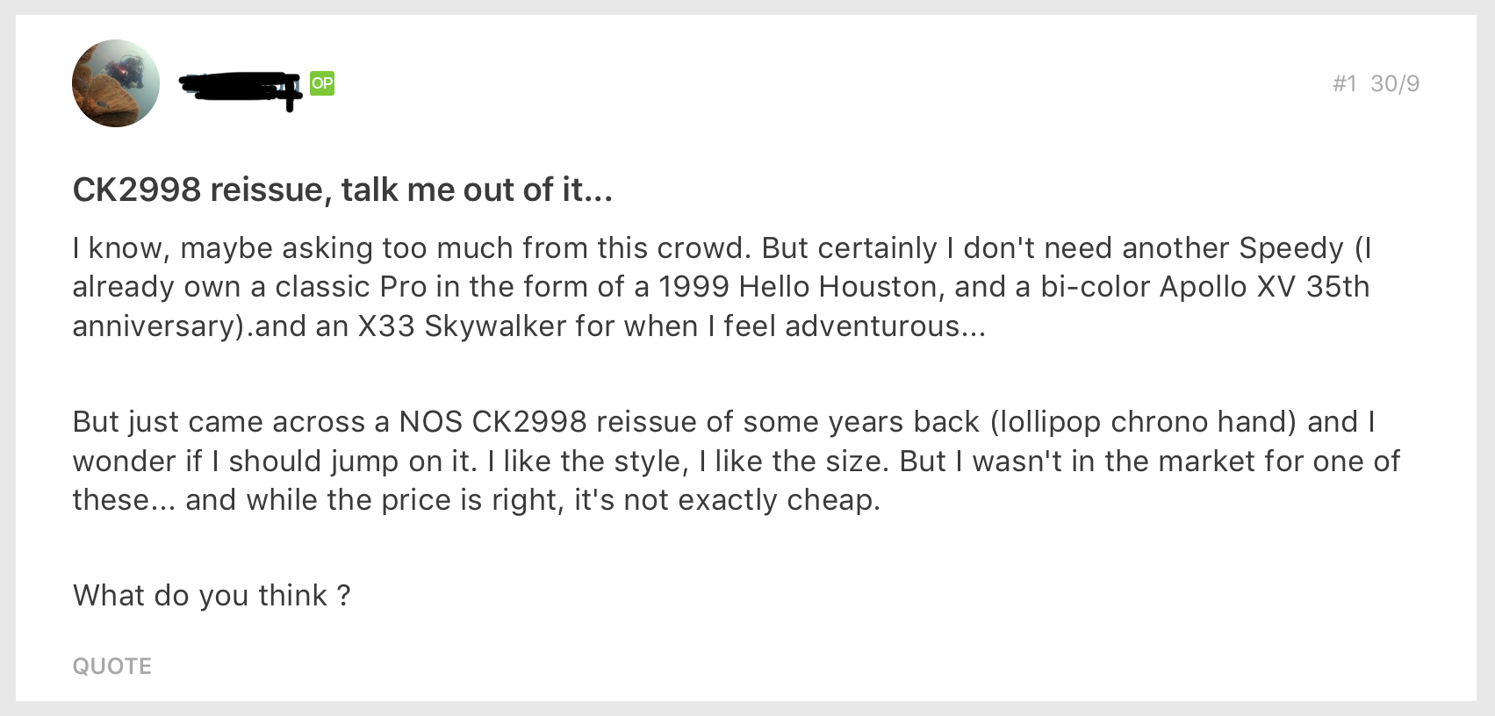Open the blacked-out username profile
The image size is (1495, 716).
point(239,86)
